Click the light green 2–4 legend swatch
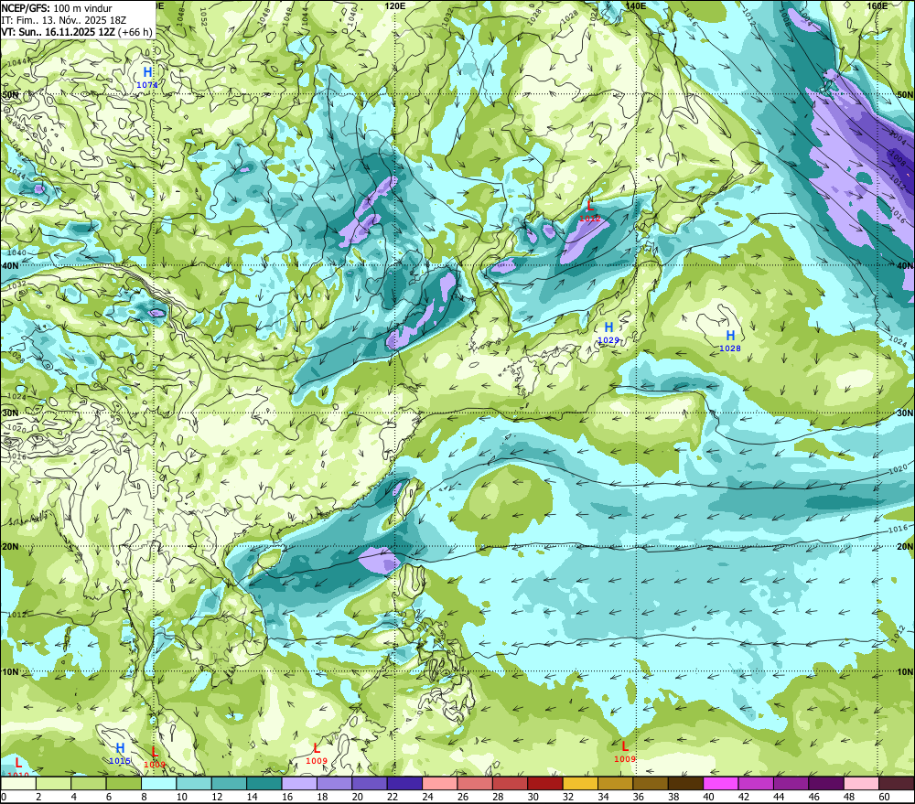The width and height of the screenshot is (915, 804). point(53,783)
